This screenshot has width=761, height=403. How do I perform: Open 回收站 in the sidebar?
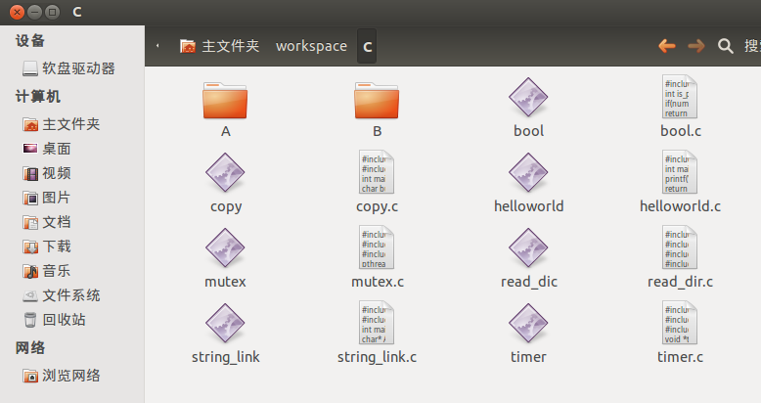point(63,320)
